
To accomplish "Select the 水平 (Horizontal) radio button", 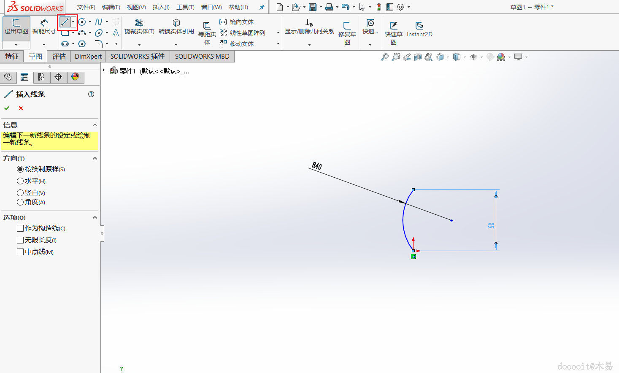I will click(x=20, y=181).
